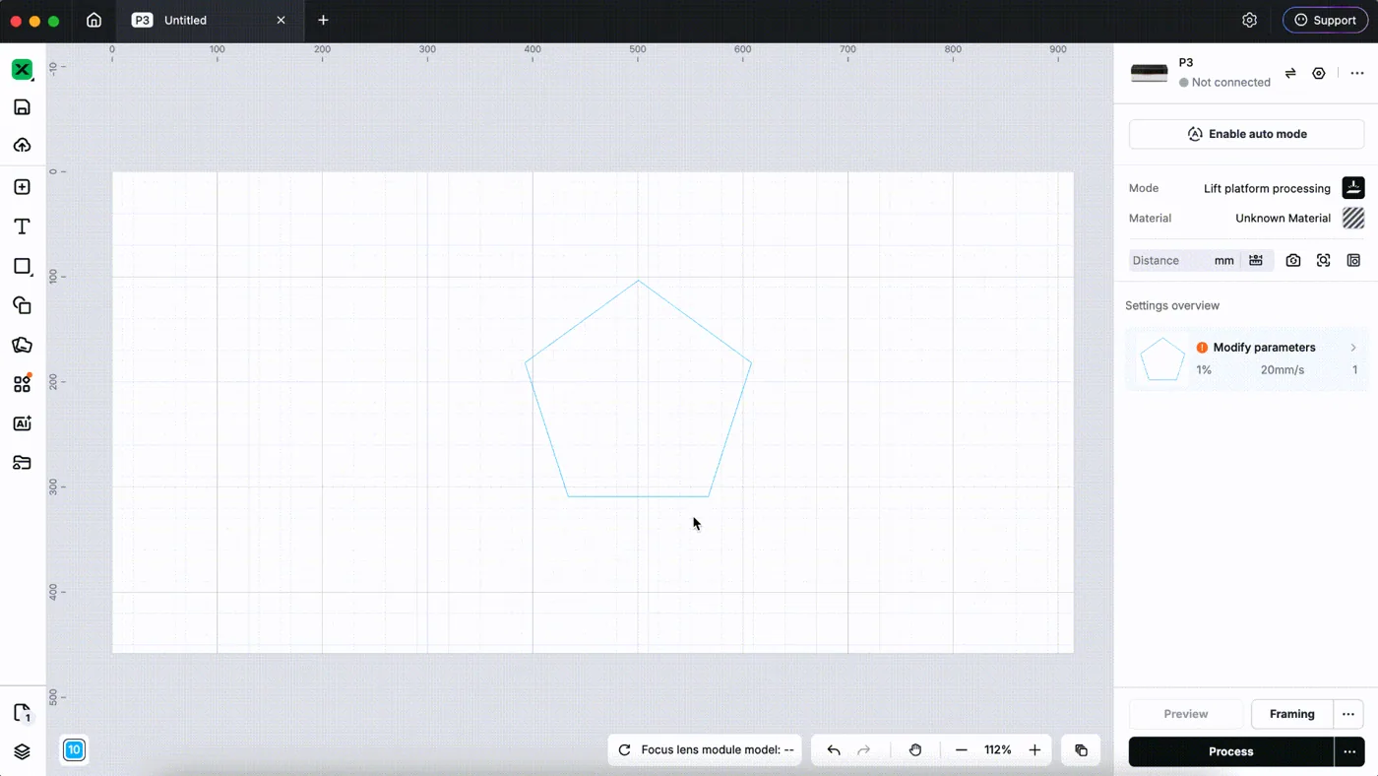Screen dimensions: 1378x776
Task: Switch to the Untitled P3 tab
Action: 209,20
